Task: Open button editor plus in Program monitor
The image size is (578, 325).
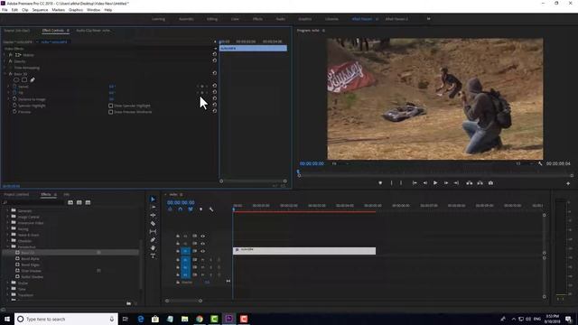Action: (568, 183)
